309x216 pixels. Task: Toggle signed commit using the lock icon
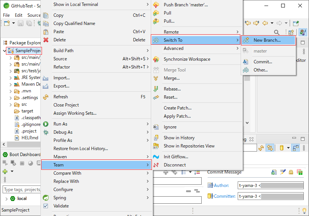[x=291, y=172]
